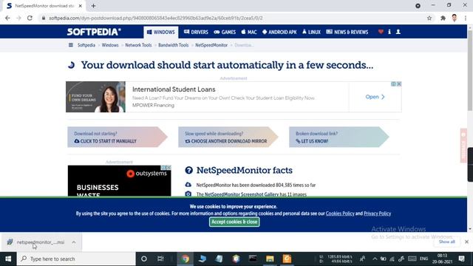The width and height of the screenshot is (473, 266).
Task: Click the info icon in header
Action: click(x=389, y=32)
